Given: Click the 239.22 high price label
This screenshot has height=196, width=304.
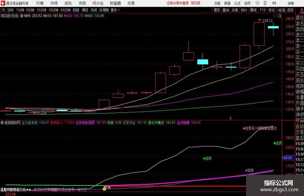Looking at the screenshot, I should coord(267,21).
